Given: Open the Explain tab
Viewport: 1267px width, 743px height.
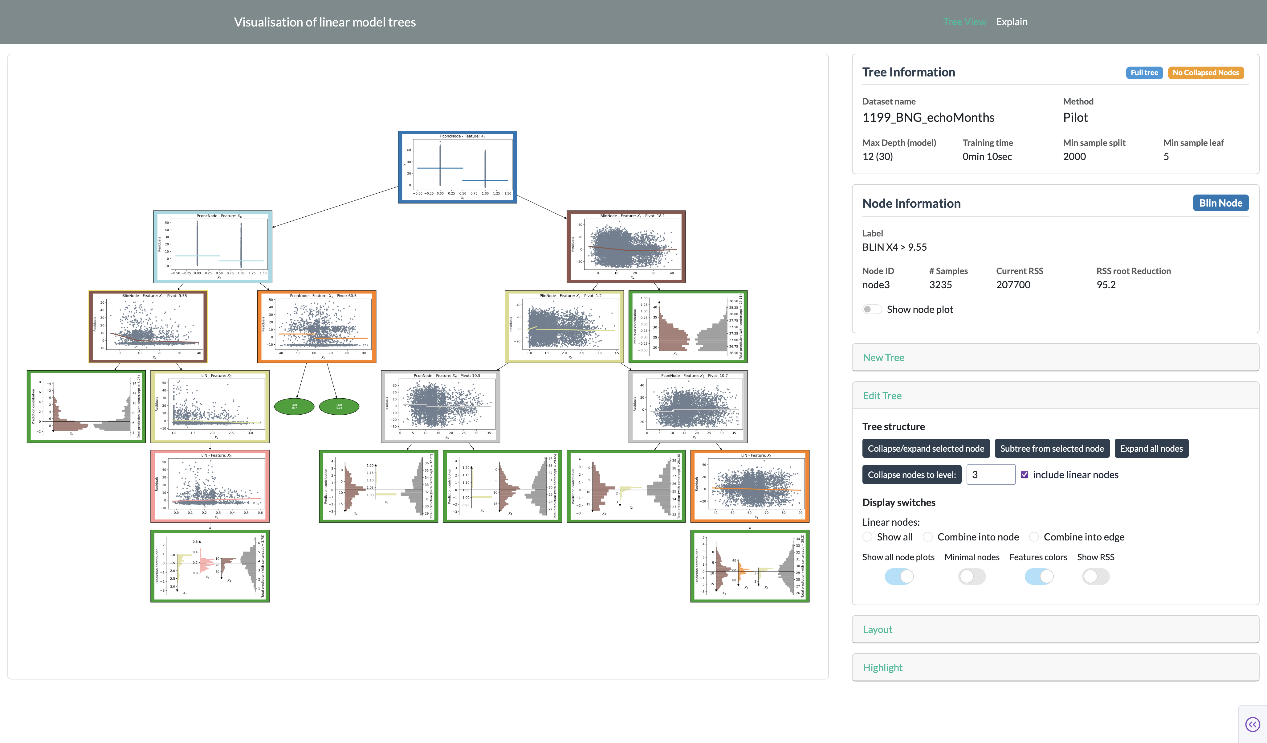Looking at the screenshot, I should (x=1012, y=22).
